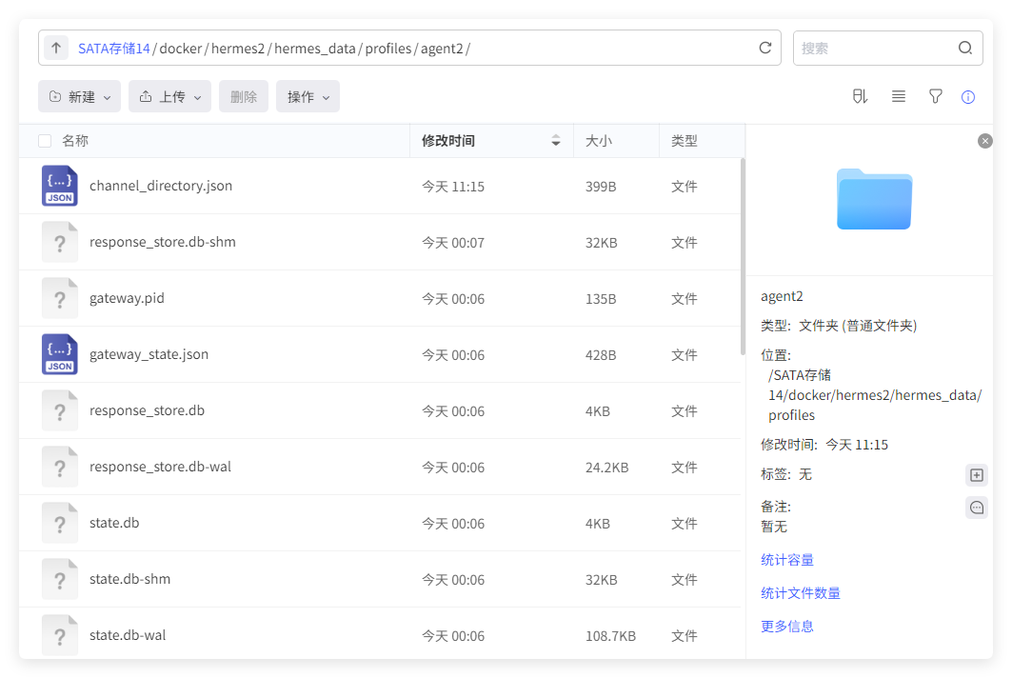Click response_store.db file icon
This screenshot has height=678, width=1012.
[x=59, y=410]
